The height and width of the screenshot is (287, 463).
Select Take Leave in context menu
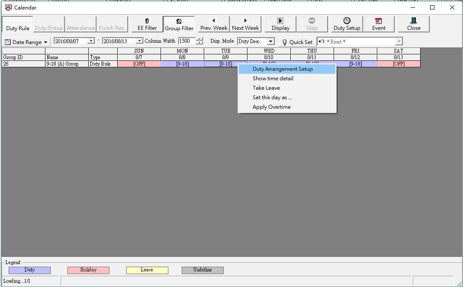(x=266, y=88)
